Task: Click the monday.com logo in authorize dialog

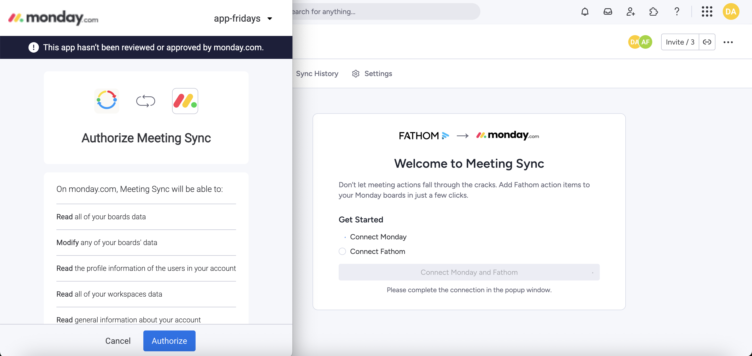Action: click(53, 18)
